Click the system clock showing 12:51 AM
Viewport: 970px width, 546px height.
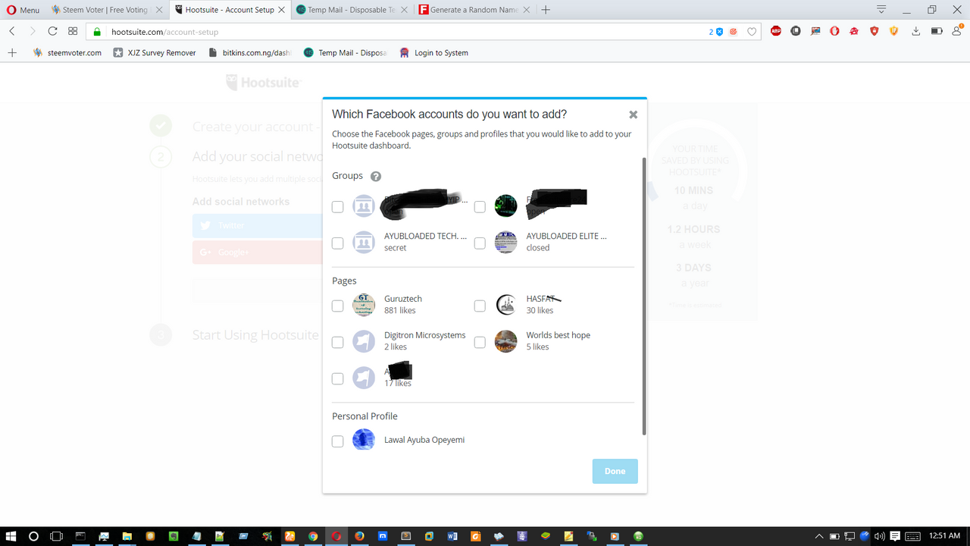(x=943, y=536)
